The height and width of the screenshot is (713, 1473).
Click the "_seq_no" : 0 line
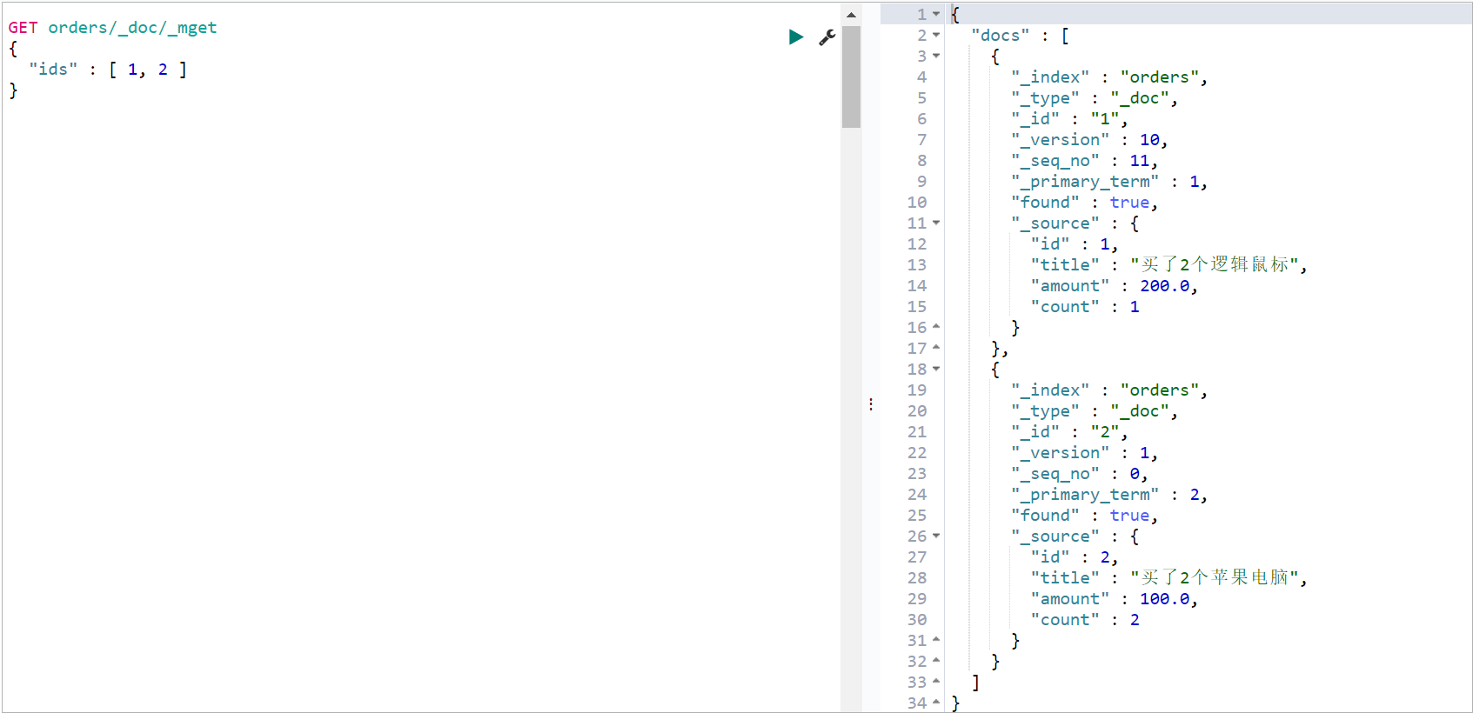tap(1080, 474)
